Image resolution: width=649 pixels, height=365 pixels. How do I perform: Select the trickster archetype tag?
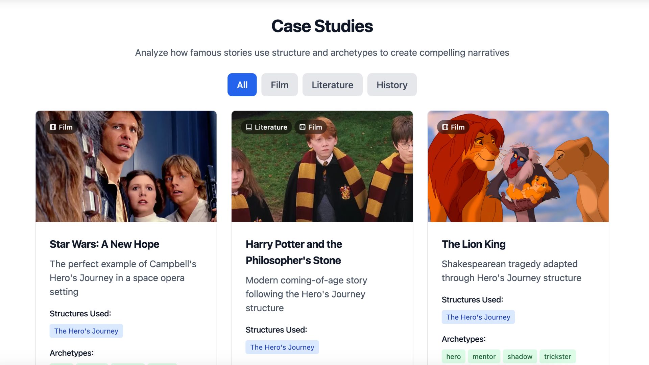557,357
